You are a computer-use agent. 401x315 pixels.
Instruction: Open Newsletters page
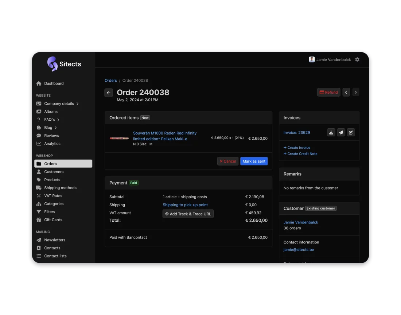[55, 240]
